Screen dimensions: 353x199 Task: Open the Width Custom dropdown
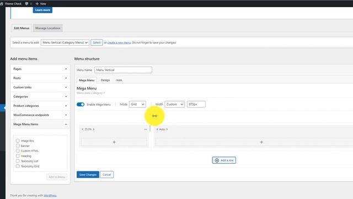(x=175, y=104)
